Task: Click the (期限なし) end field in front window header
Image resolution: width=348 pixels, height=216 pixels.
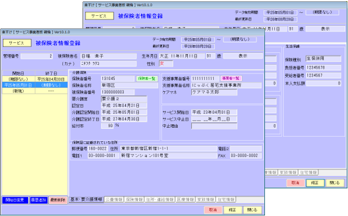Action: point(240,39)
